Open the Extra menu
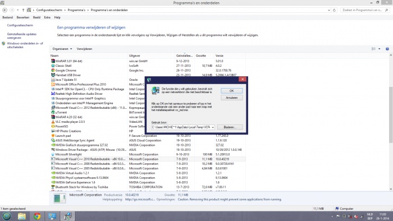393x221 pixels. 47,17
